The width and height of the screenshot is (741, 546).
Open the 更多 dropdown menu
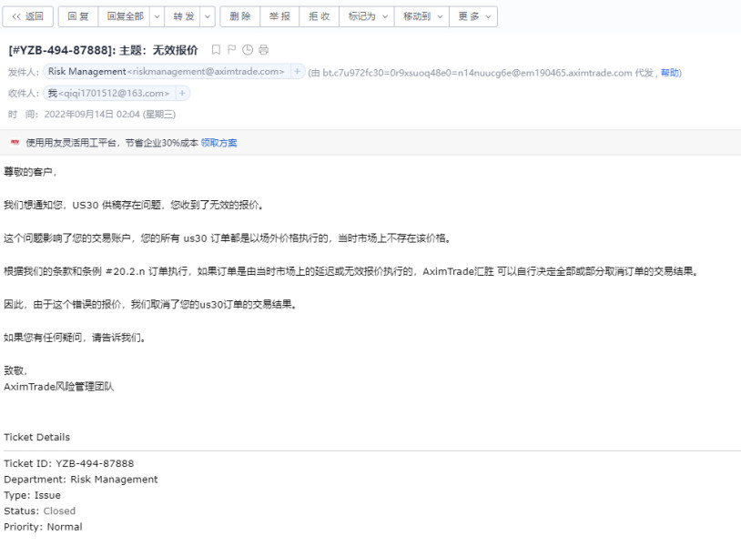473,16
